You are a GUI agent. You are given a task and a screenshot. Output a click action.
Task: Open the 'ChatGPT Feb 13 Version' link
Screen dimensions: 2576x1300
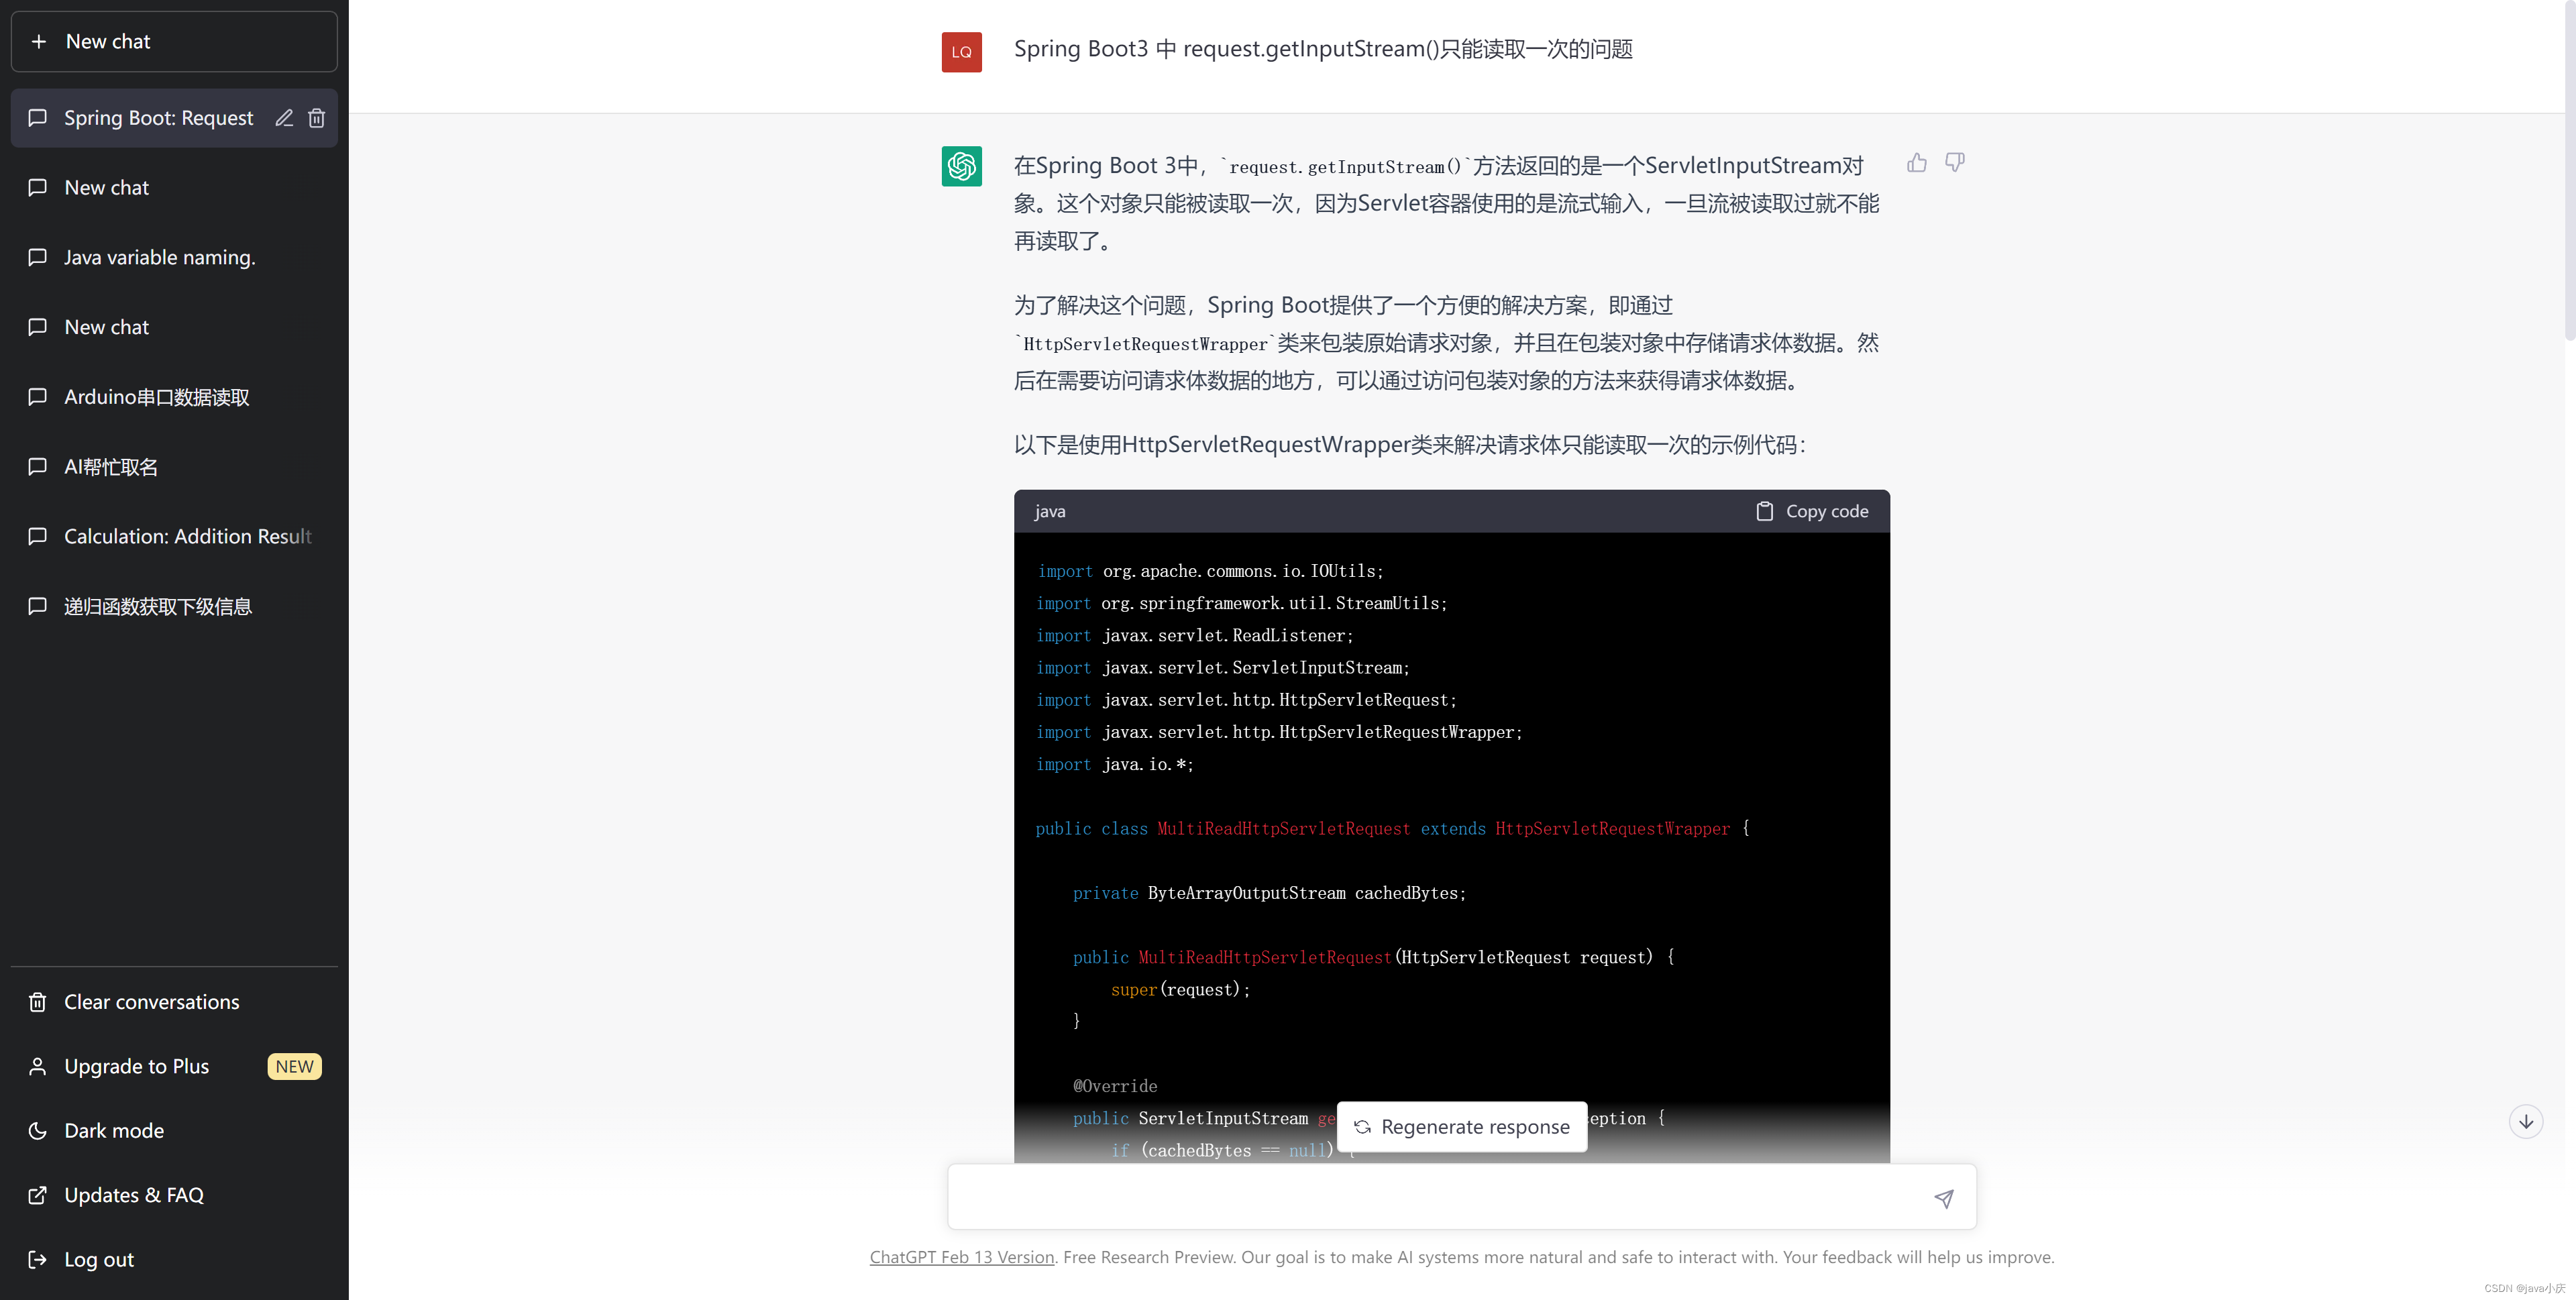961,1257
